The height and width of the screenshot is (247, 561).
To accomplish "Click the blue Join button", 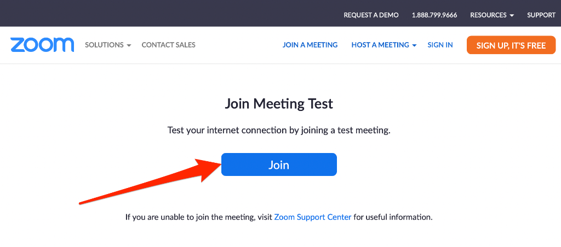I will [279, 164].
